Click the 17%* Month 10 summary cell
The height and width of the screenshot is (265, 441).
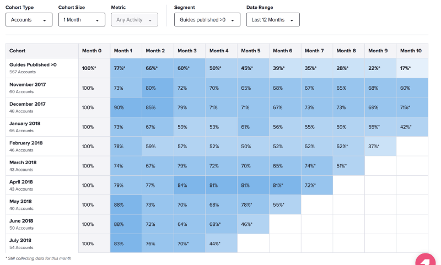pyautogui.click(x=412, y=68)
